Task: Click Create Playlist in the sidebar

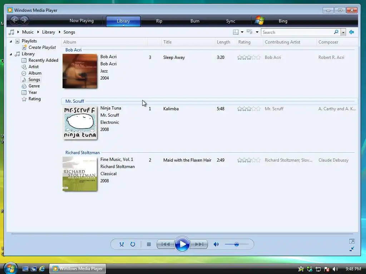Action: click(x=42, y=47)
